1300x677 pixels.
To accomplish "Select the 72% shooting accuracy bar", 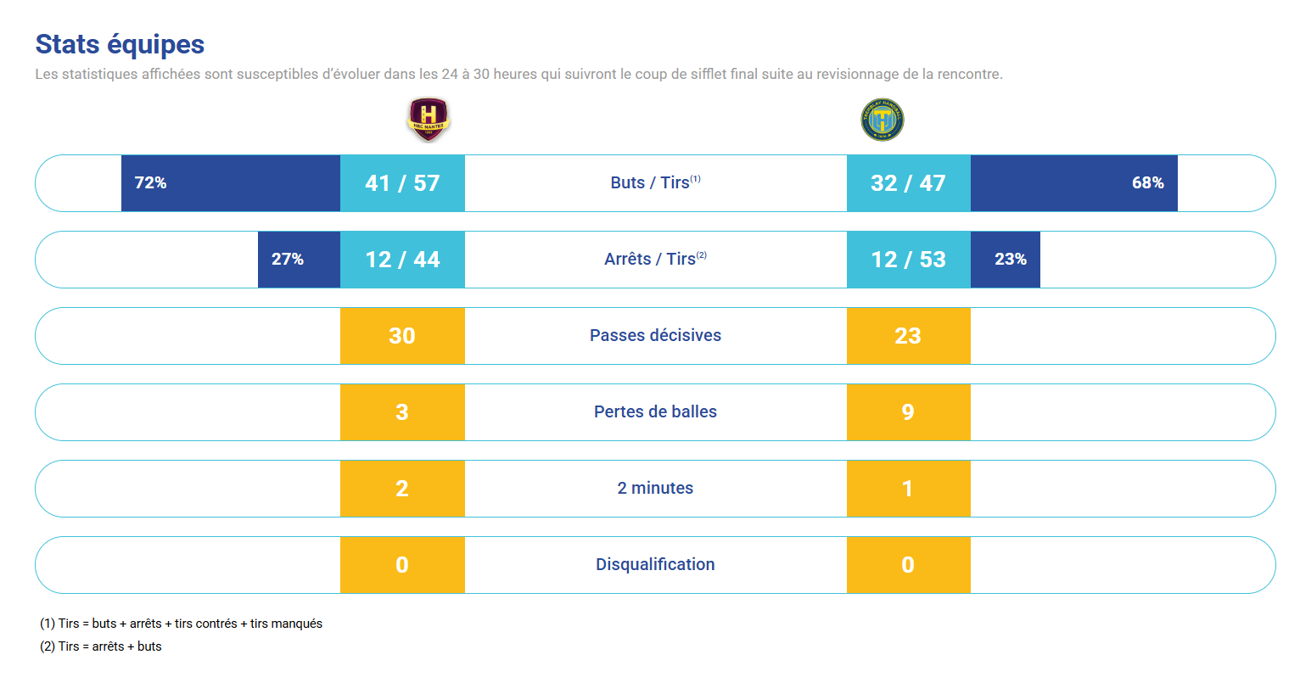I will click(231, 183).
